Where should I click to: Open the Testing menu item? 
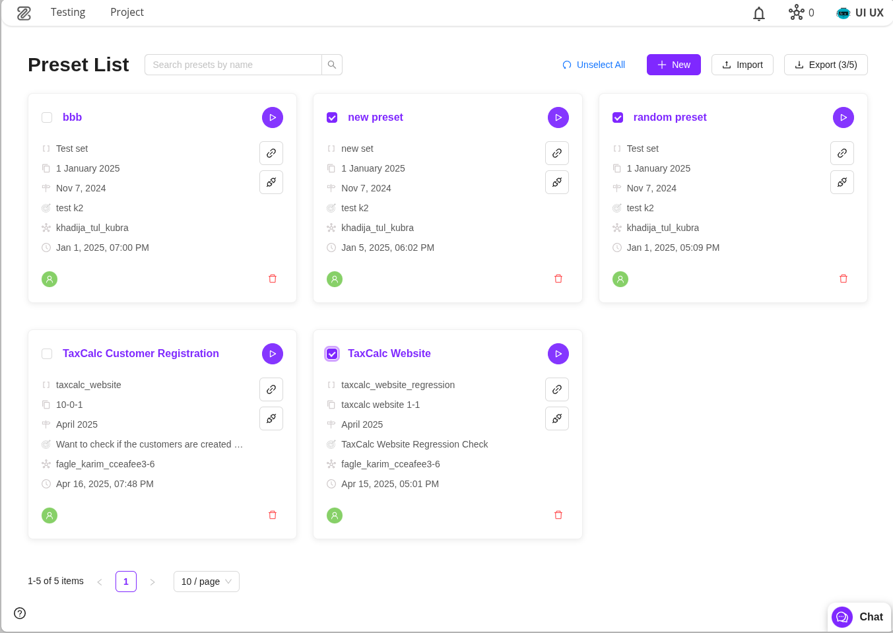pyautogui.click(x=68, y=13)
